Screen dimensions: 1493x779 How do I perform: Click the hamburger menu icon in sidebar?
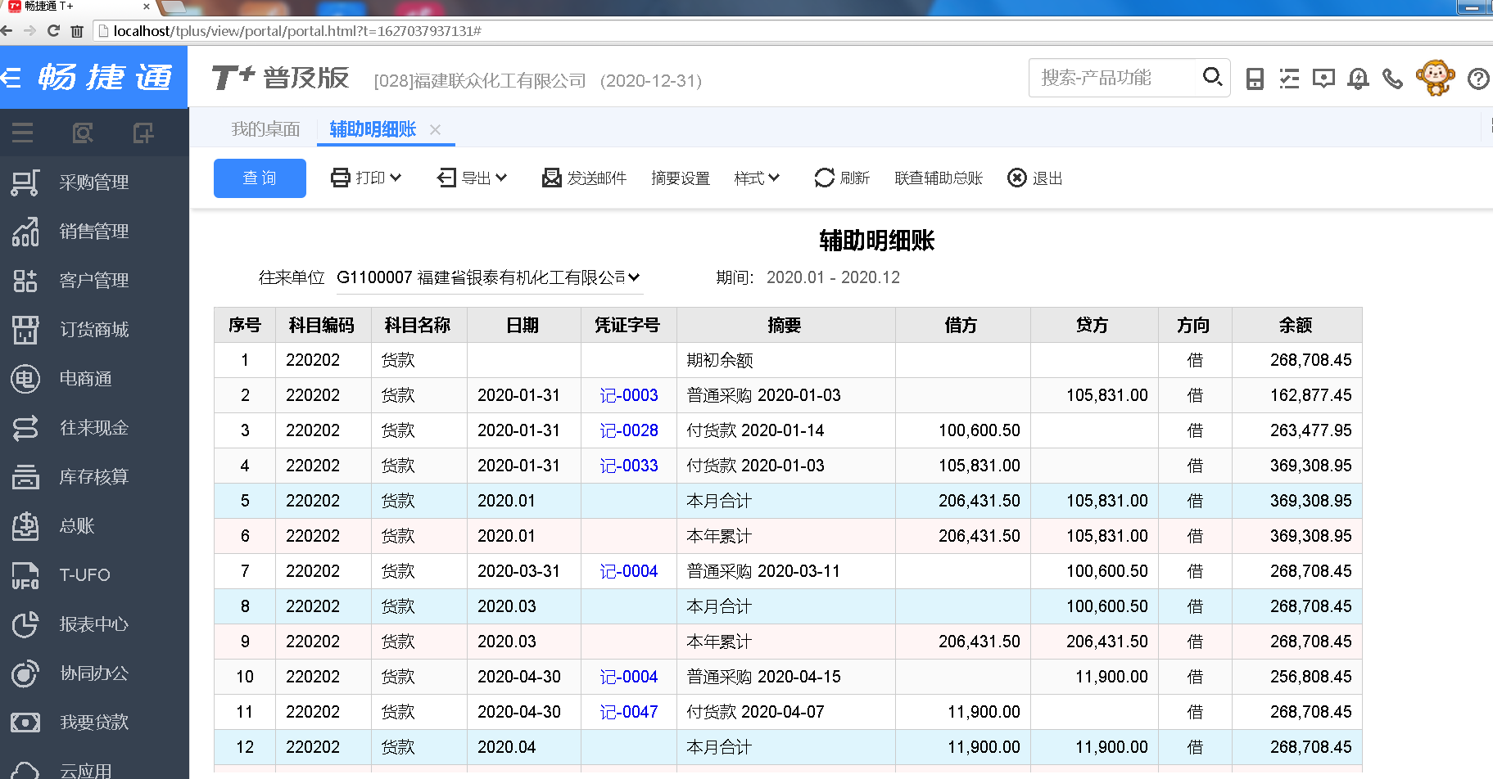[22, 133]
